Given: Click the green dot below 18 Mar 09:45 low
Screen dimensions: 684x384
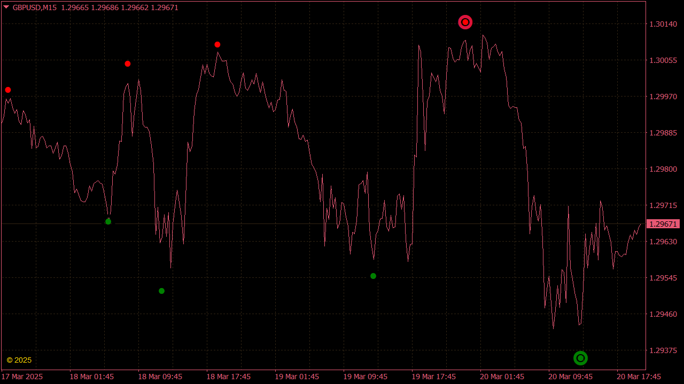Looking at the screenshot, I should [161, 291].
